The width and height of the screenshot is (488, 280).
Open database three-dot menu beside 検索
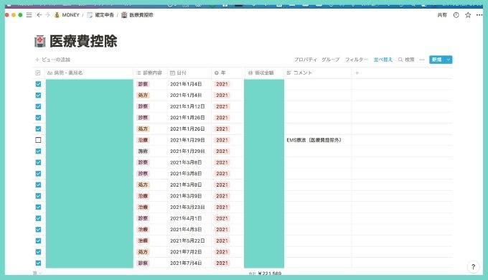point(422,60)
